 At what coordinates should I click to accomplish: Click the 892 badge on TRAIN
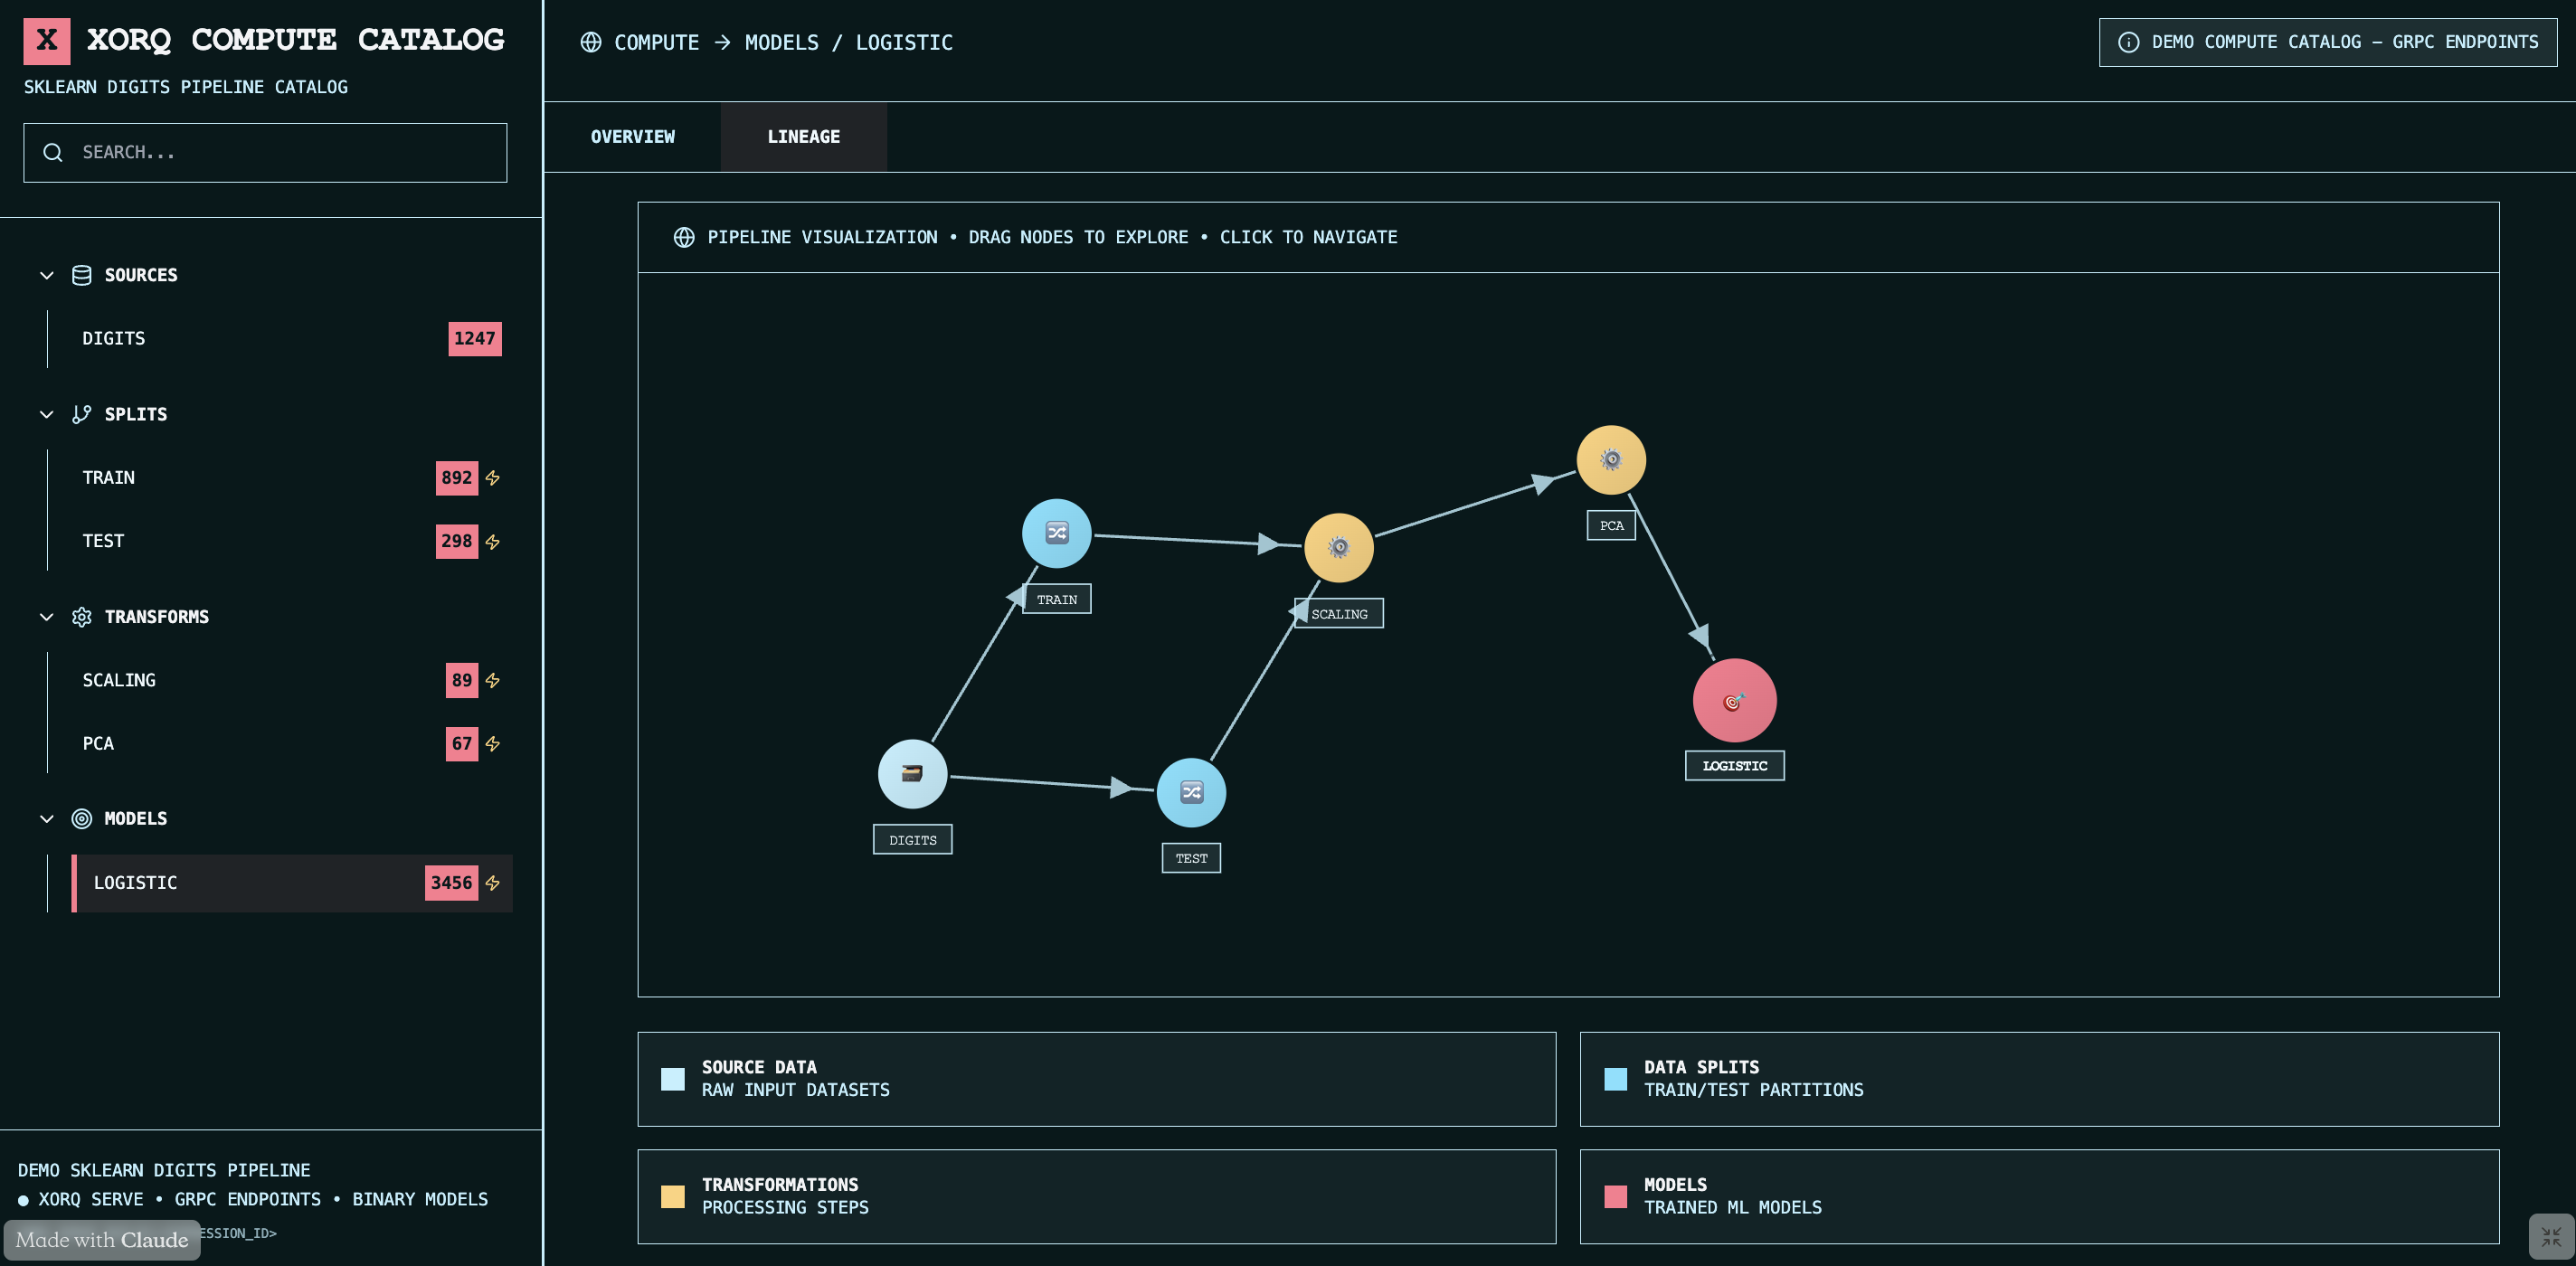tap(457, 478)
